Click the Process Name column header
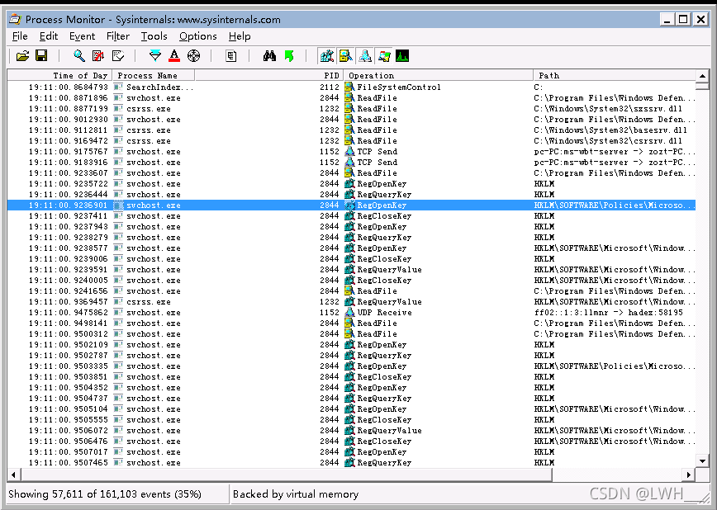This screenshot has width=717, height=510. pos(154,75)
